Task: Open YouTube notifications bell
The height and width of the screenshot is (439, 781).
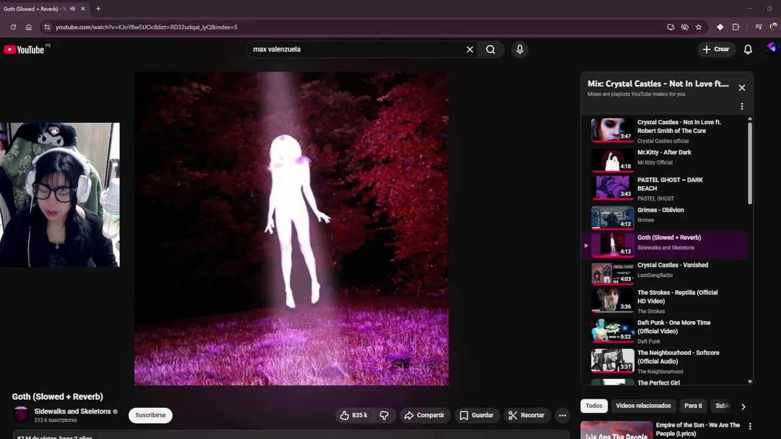Action: (748, 49)
